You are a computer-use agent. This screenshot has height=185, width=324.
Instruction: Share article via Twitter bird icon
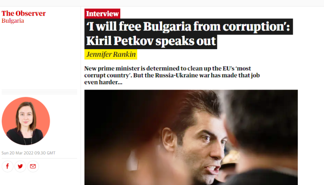point(20,166)
